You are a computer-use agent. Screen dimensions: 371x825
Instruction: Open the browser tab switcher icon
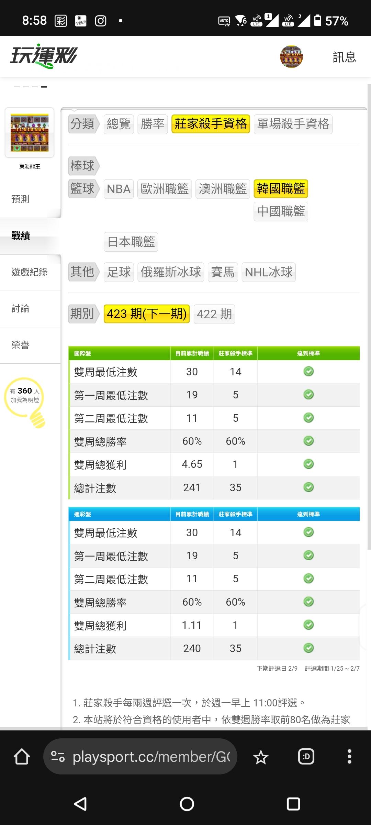point(306,757)
